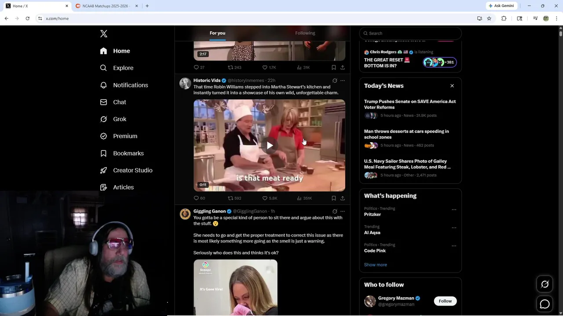Repost the post with 243 reposts
The height and width of the screenshot is (316, 563).
click(x=234, y=67)
